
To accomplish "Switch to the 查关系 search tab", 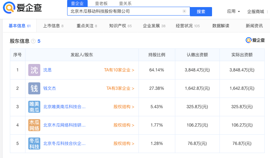I will (125, 4).
